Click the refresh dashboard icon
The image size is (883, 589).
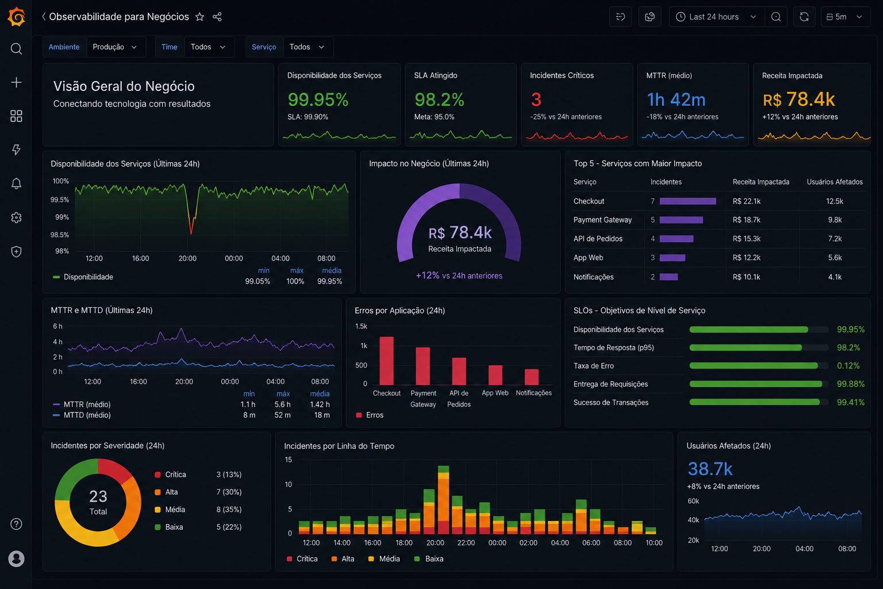[804, 17]
